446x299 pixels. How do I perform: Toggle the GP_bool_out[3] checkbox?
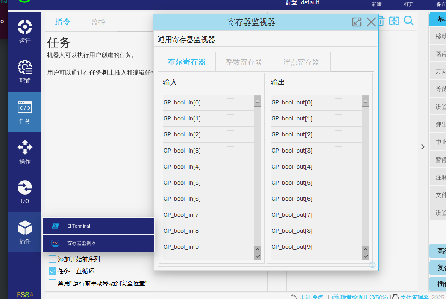pyautogui.click(x=339, y=151)
